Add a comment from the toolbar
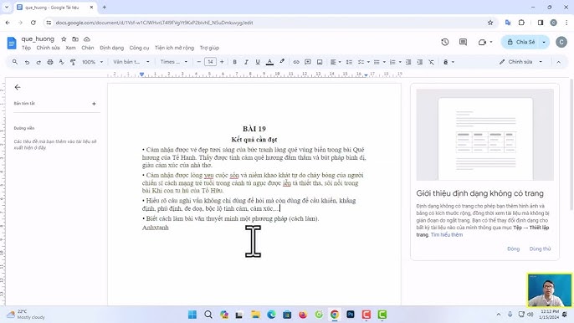This screenshot has width=574, height=323. click(308, 62)
